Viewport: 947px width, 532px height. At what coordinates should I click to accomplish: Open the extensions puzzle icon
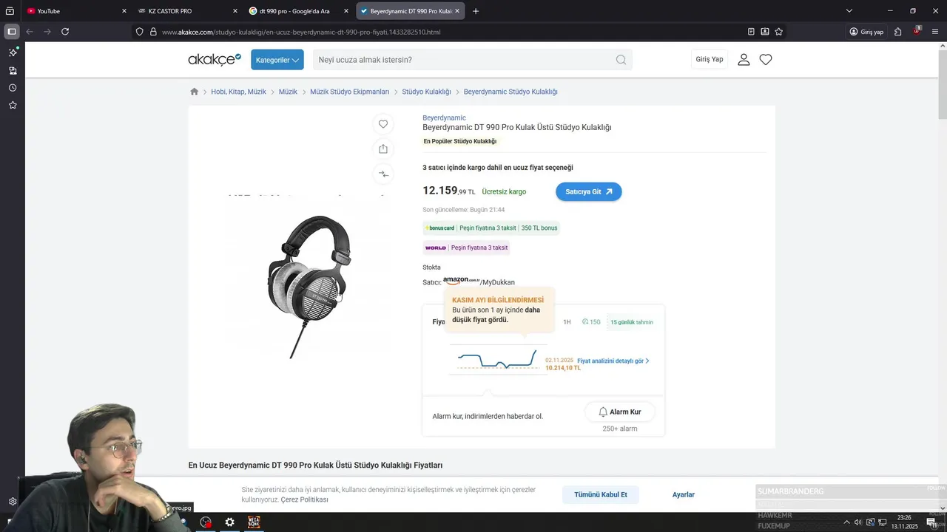coord(898,32)
